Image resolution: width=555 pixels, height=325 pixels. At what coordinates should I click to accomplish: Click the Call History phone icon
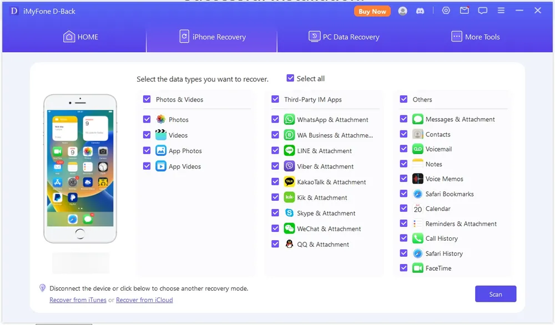418,238
